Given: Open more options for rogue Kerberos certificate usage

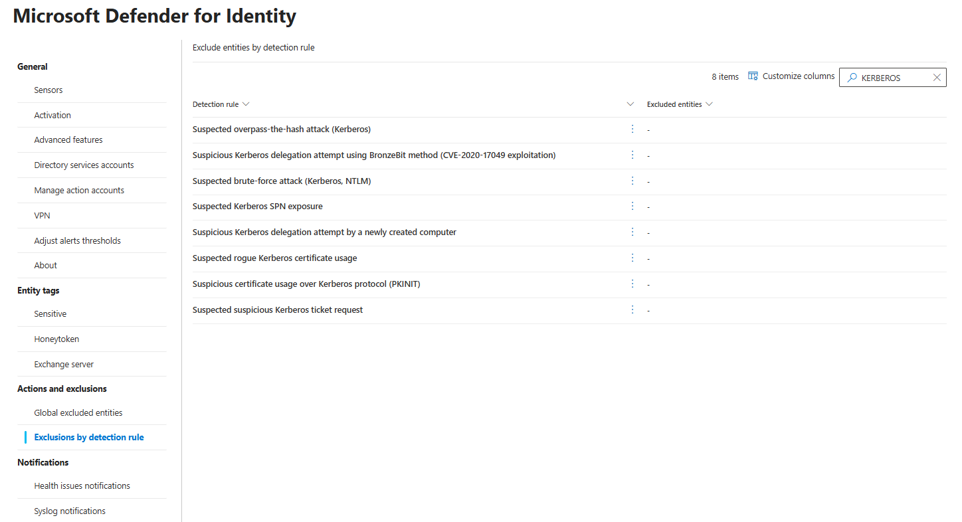Looking at the screenshot, I should click(632, 258).
